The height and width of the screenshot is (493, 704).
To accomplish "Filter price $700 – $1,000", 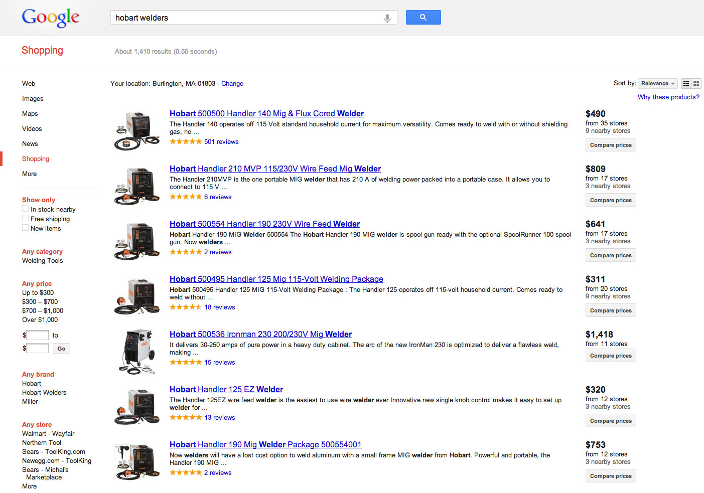I will pos(43,311).
